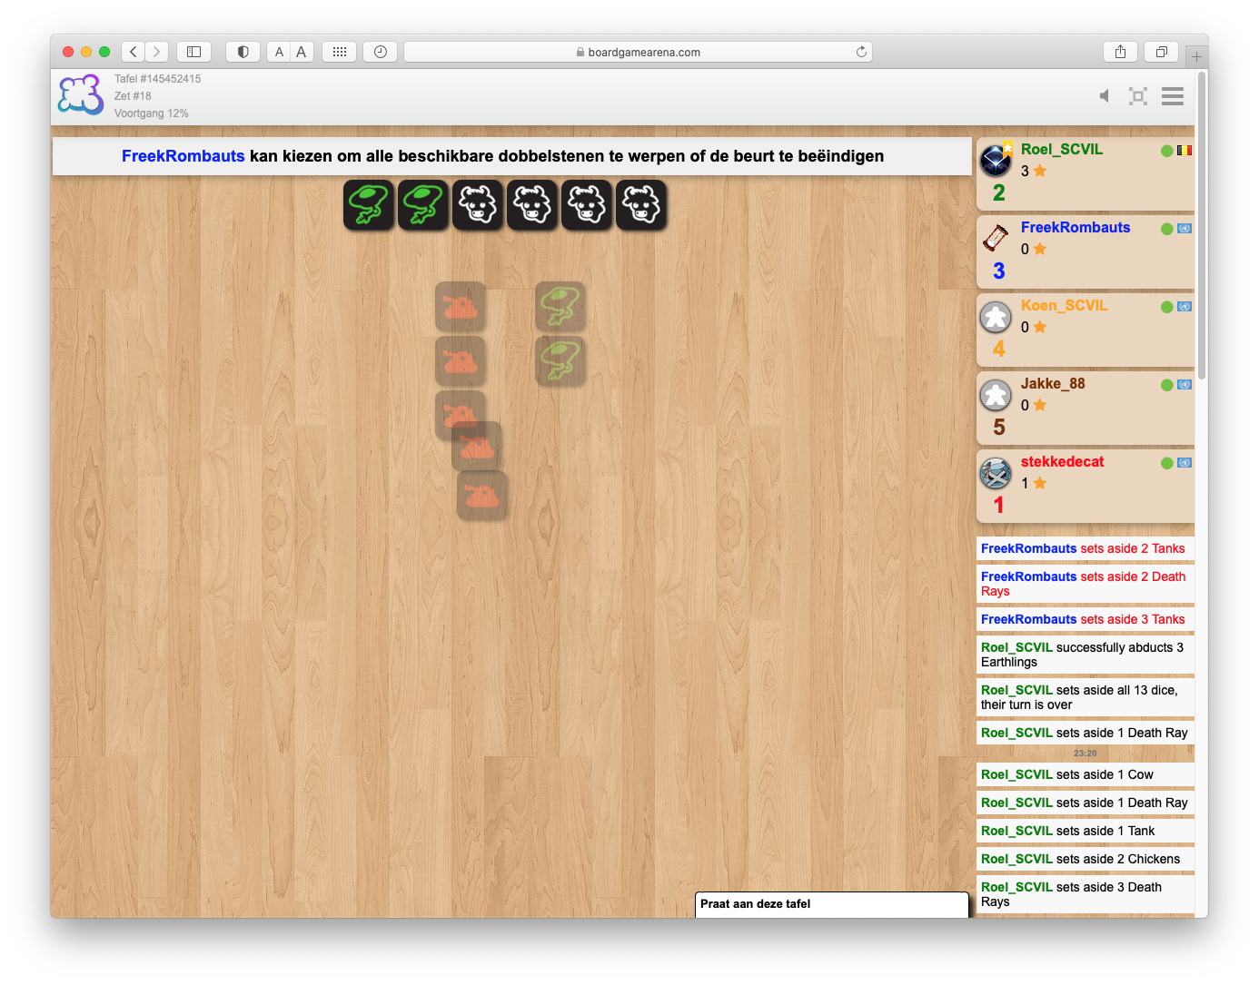Click the privacy shield icon
Screen dimensions: 1259x985
coord(243,52)
